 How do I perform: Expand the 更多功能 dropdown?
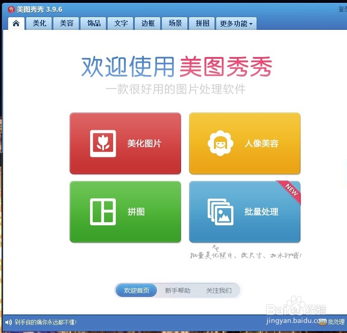coord(236,23)
